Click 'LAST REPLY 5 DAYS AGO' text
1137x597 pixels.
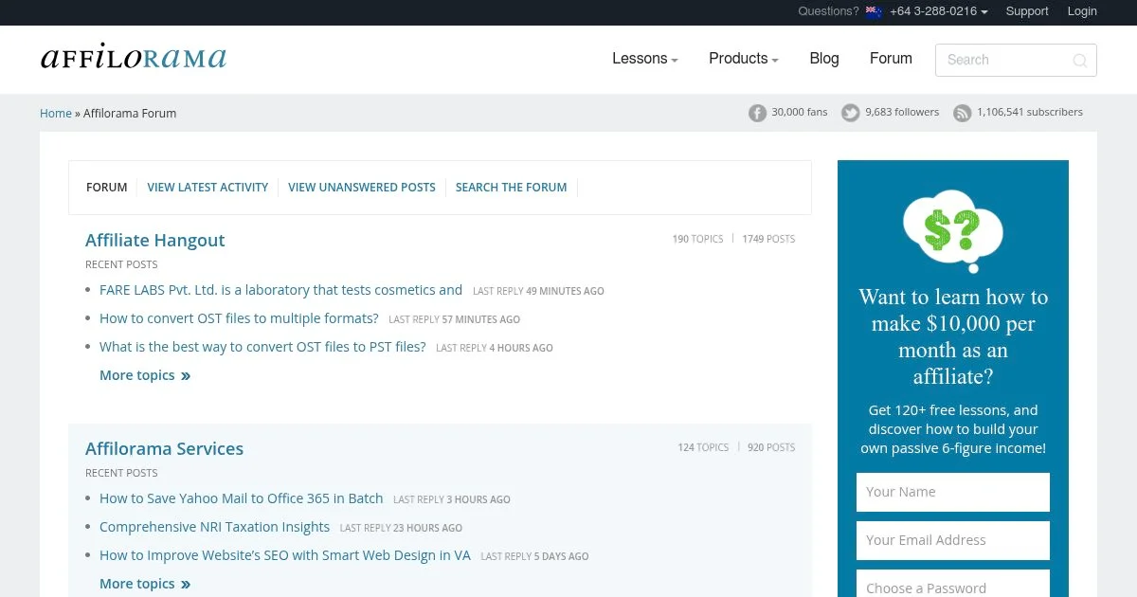(534, 556)
